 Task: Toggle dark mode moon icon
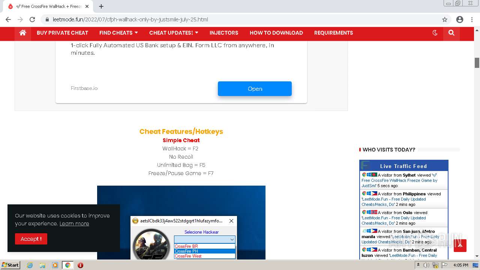coord(435,33)
